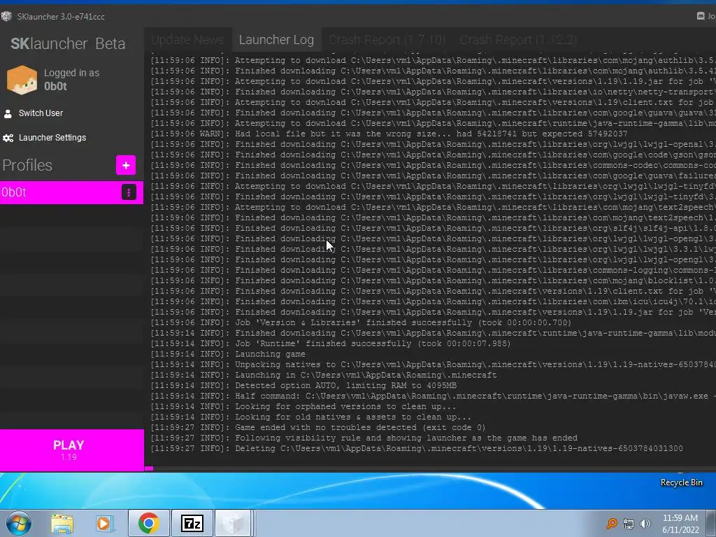Open Google Chrome from the taskbar
The height and width of the screenshot is (537, 716).
click(x=149, y=523)
